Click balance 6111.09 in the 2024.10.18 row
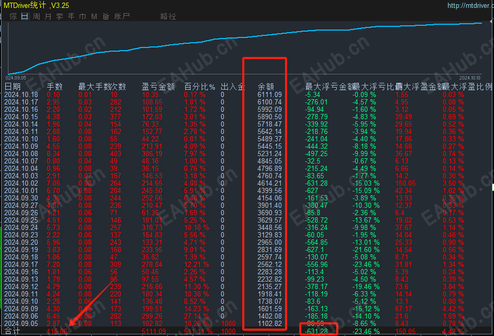 tap(270, 94)
